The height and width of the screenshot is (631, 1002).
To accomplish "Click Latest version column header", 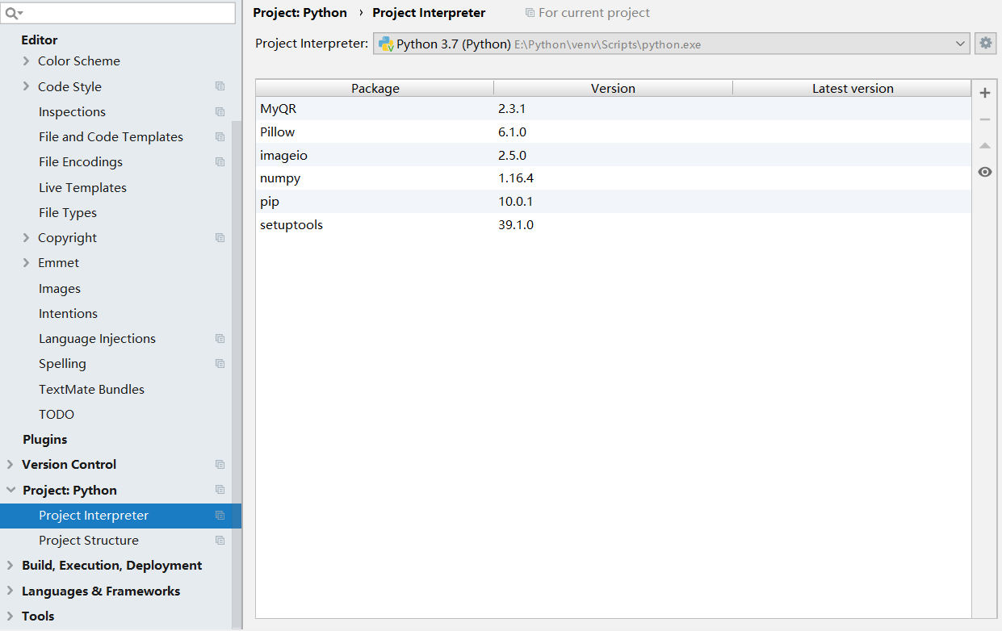I will click(852, 88).
